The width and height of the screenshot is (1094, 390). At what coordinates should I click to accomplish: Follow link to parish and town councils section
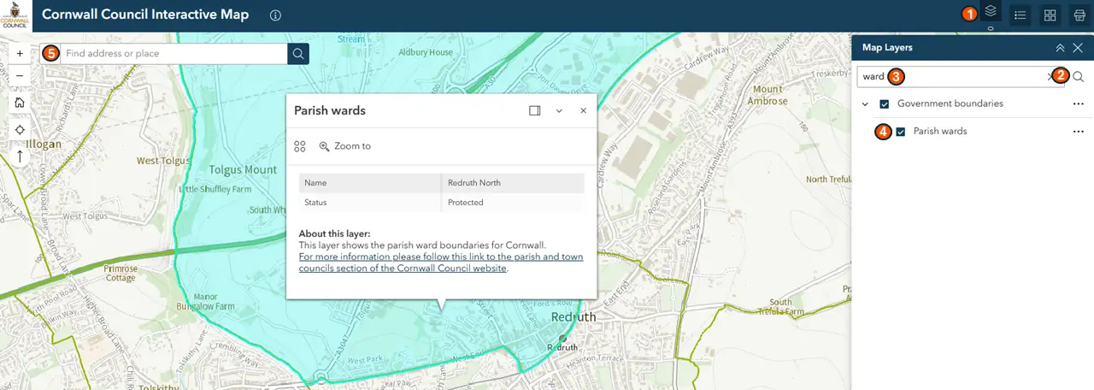point(441,262)
